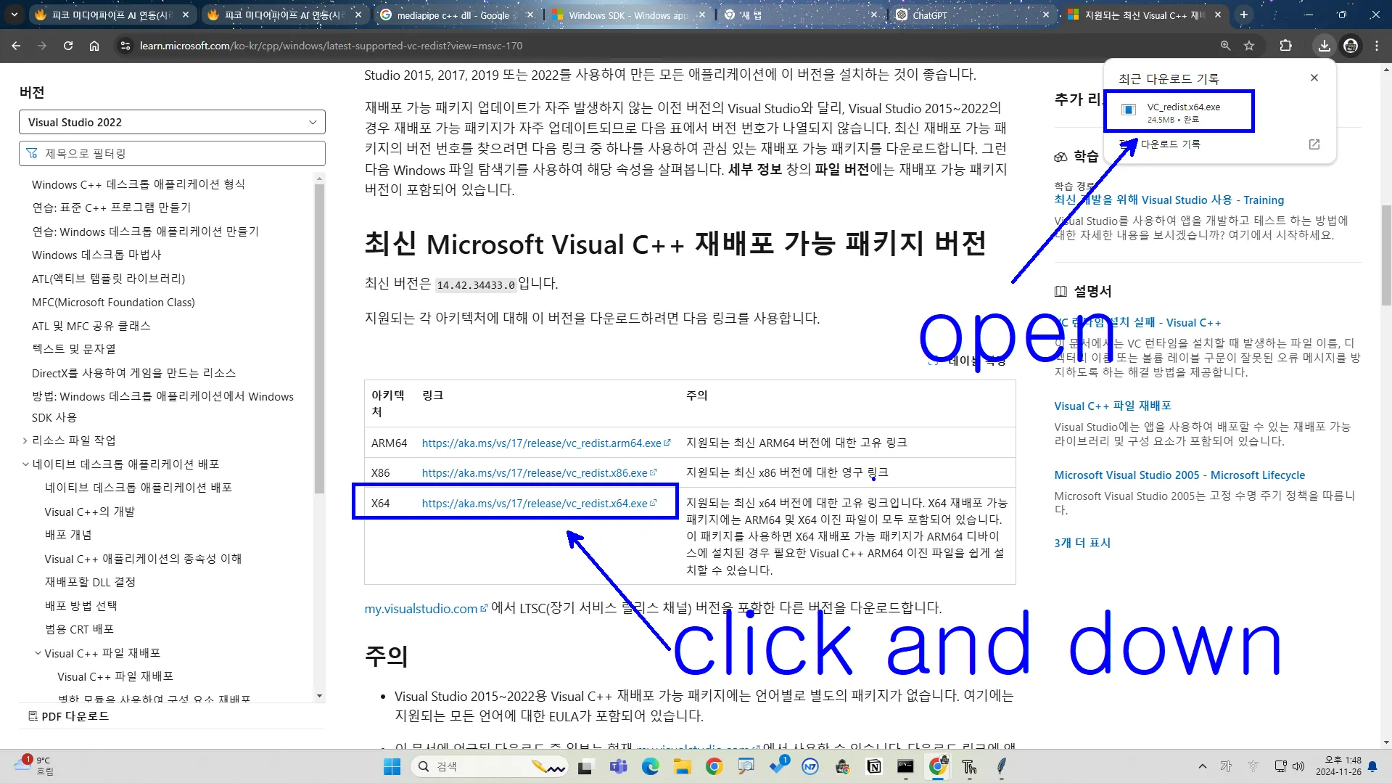Image resolution: width=1392 pixels, height=783 pixels.
Task: Open the Windows 데스크톱 마법사 topic
Action: 96,255
